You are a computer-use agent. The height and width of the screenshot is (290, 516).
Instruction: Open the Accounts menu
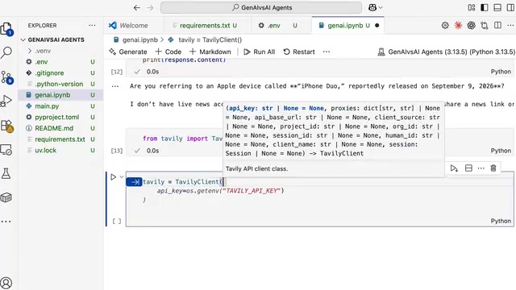coord(6,283)
